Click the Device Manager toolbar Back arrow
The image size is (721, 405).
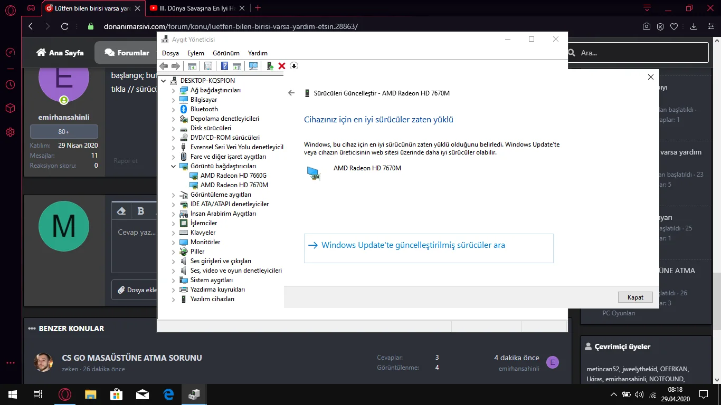(x=164, y=66)
